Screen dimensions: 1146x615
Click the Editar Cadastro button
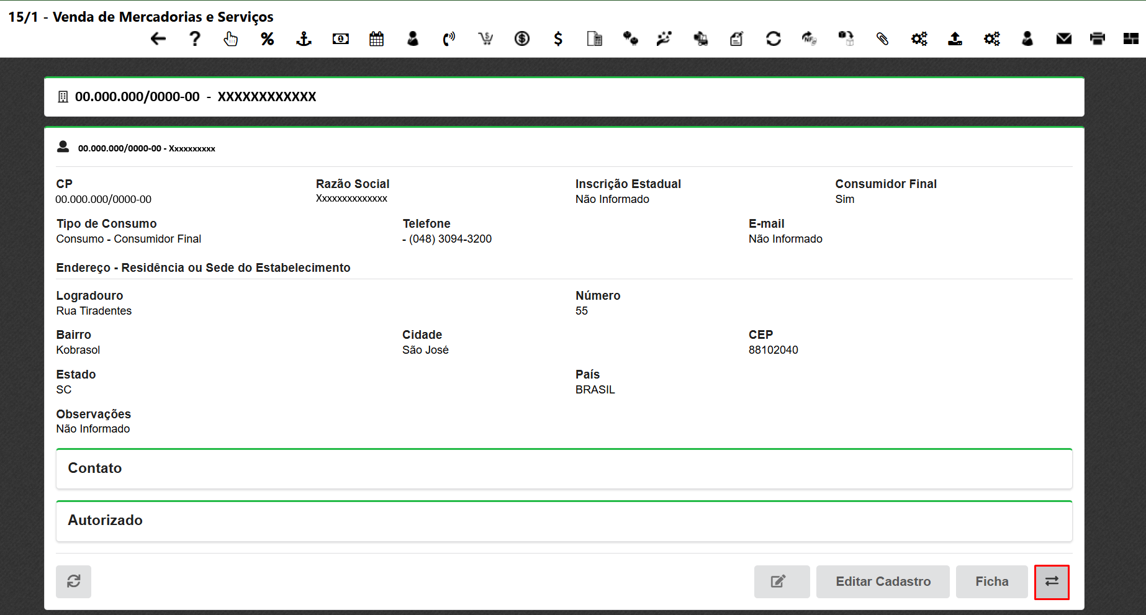882,581
